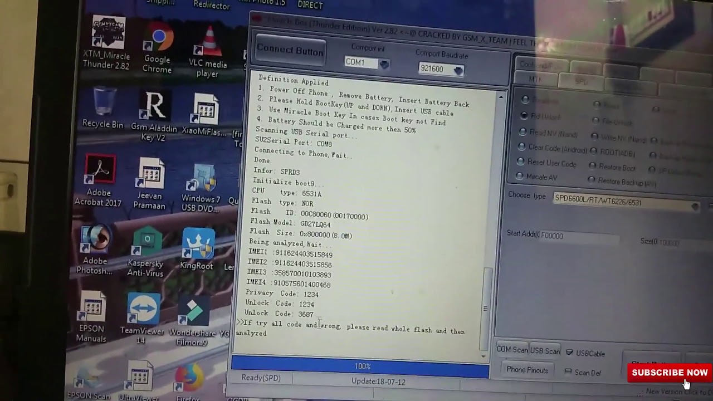Viewport: 713px width, 401px height.
Task: Click the log line IMEI1 :911624403515849
Action: point(290,253)
